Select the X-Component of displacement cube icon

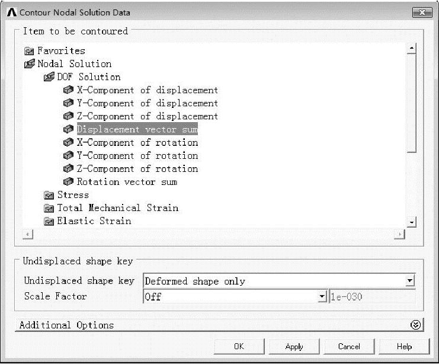tap(68, 90)
